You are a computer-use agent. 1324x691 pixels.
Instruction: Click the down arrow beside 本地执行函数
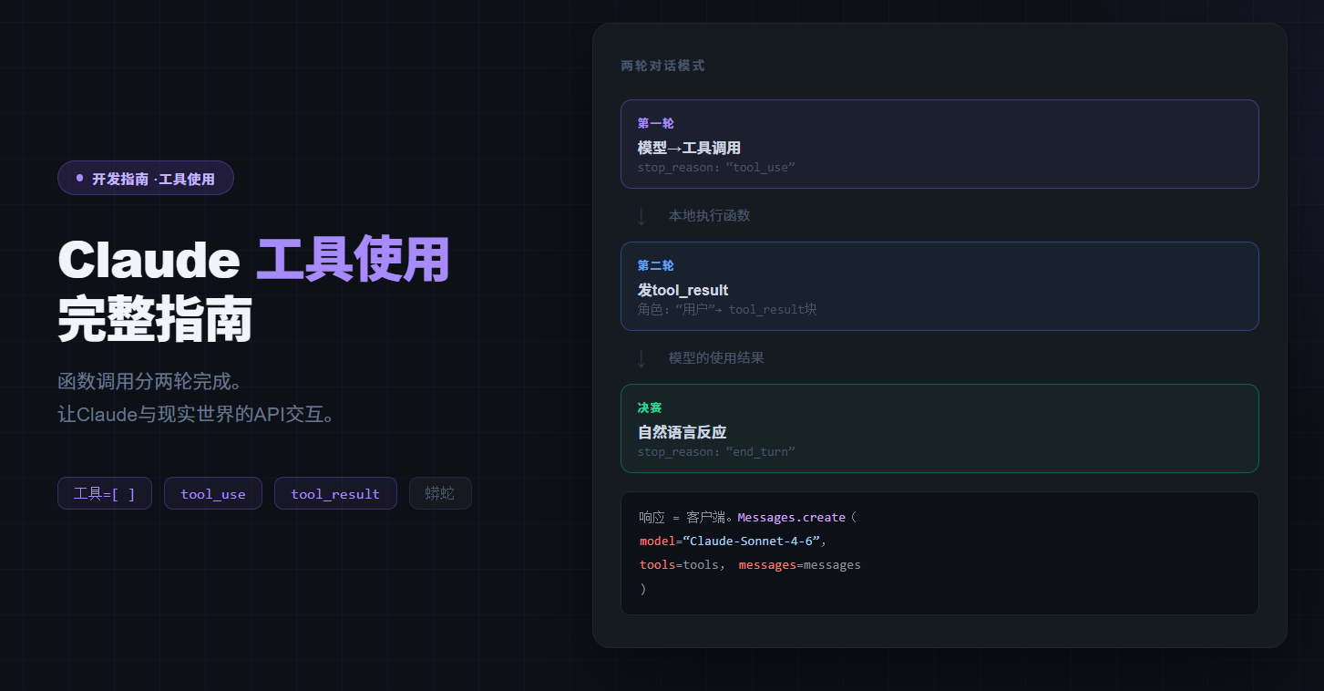[641, 216]
